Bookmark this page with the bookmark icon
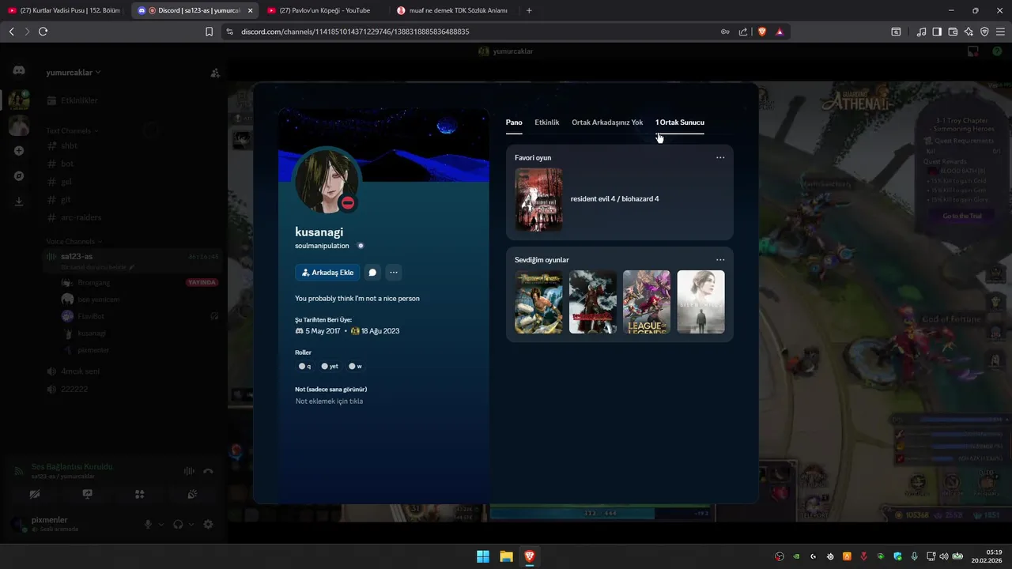Screen dimensions: 1012x569 pos(209,32)
